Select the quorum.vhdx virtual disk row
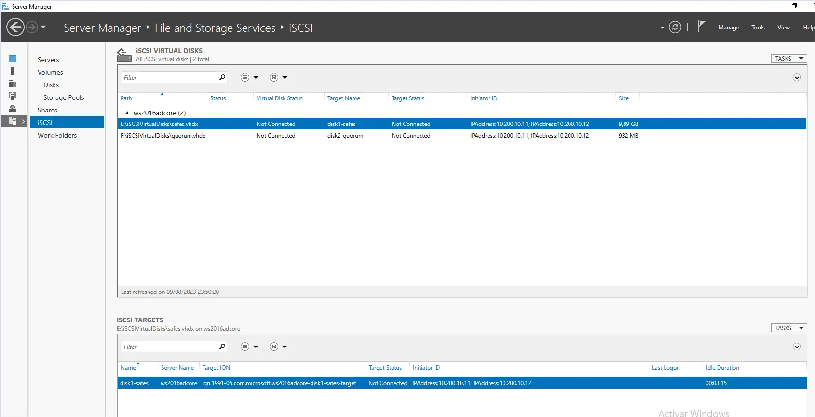 click(163, 136)
